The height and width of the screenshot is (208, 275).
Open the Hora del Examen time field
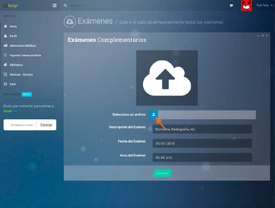pos(202,157)
